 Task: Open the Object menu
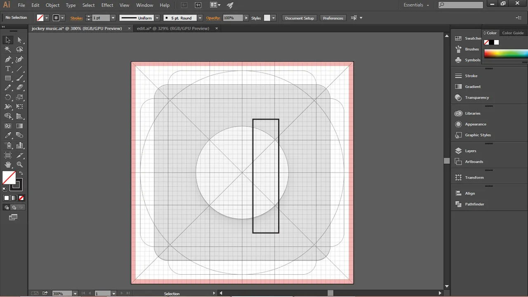(52, 5)
